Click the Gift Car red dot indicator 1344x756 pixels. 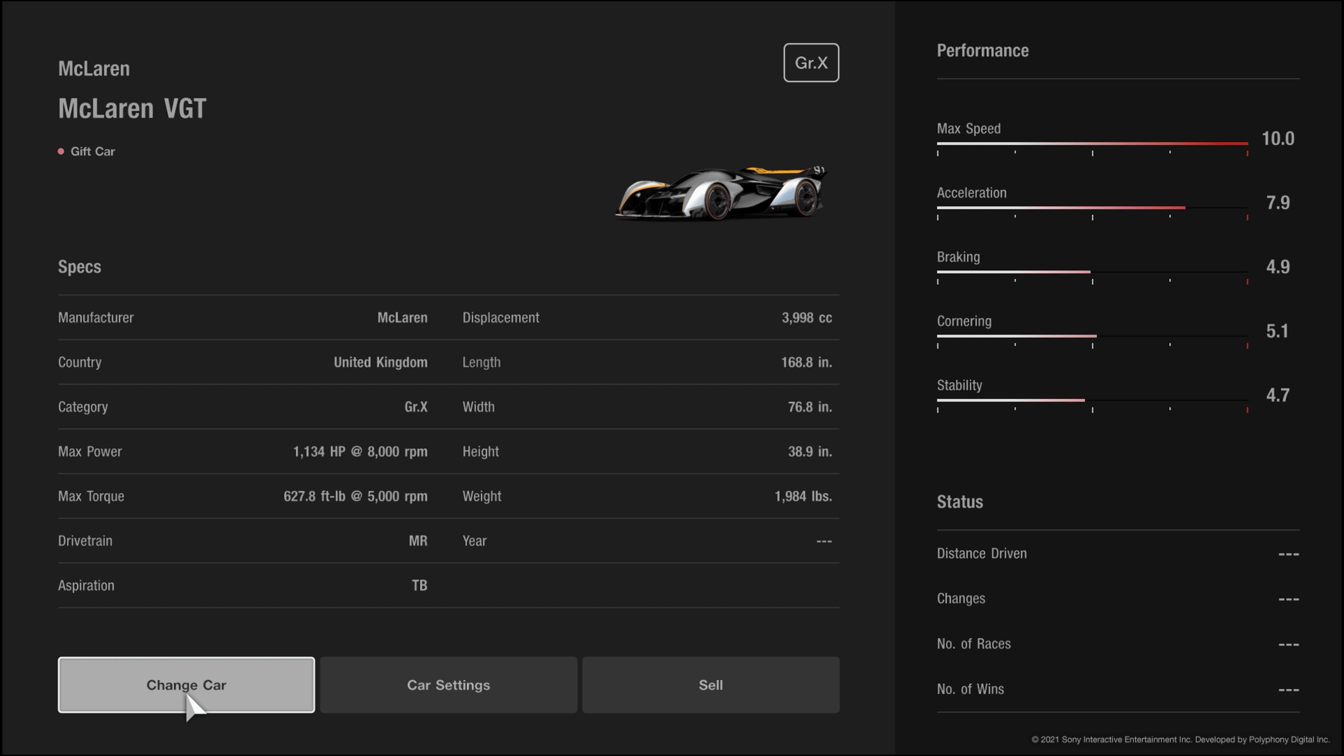tap(61, 151)
